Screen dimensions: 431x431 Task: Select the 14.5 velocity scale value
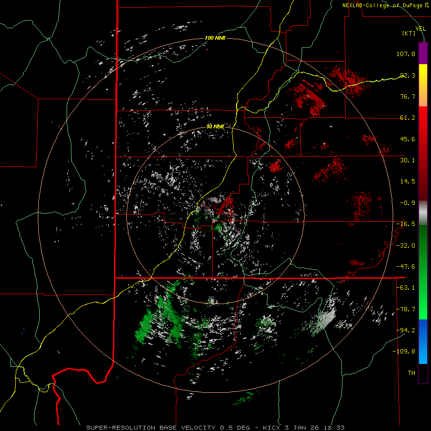[x=408, y=181]
